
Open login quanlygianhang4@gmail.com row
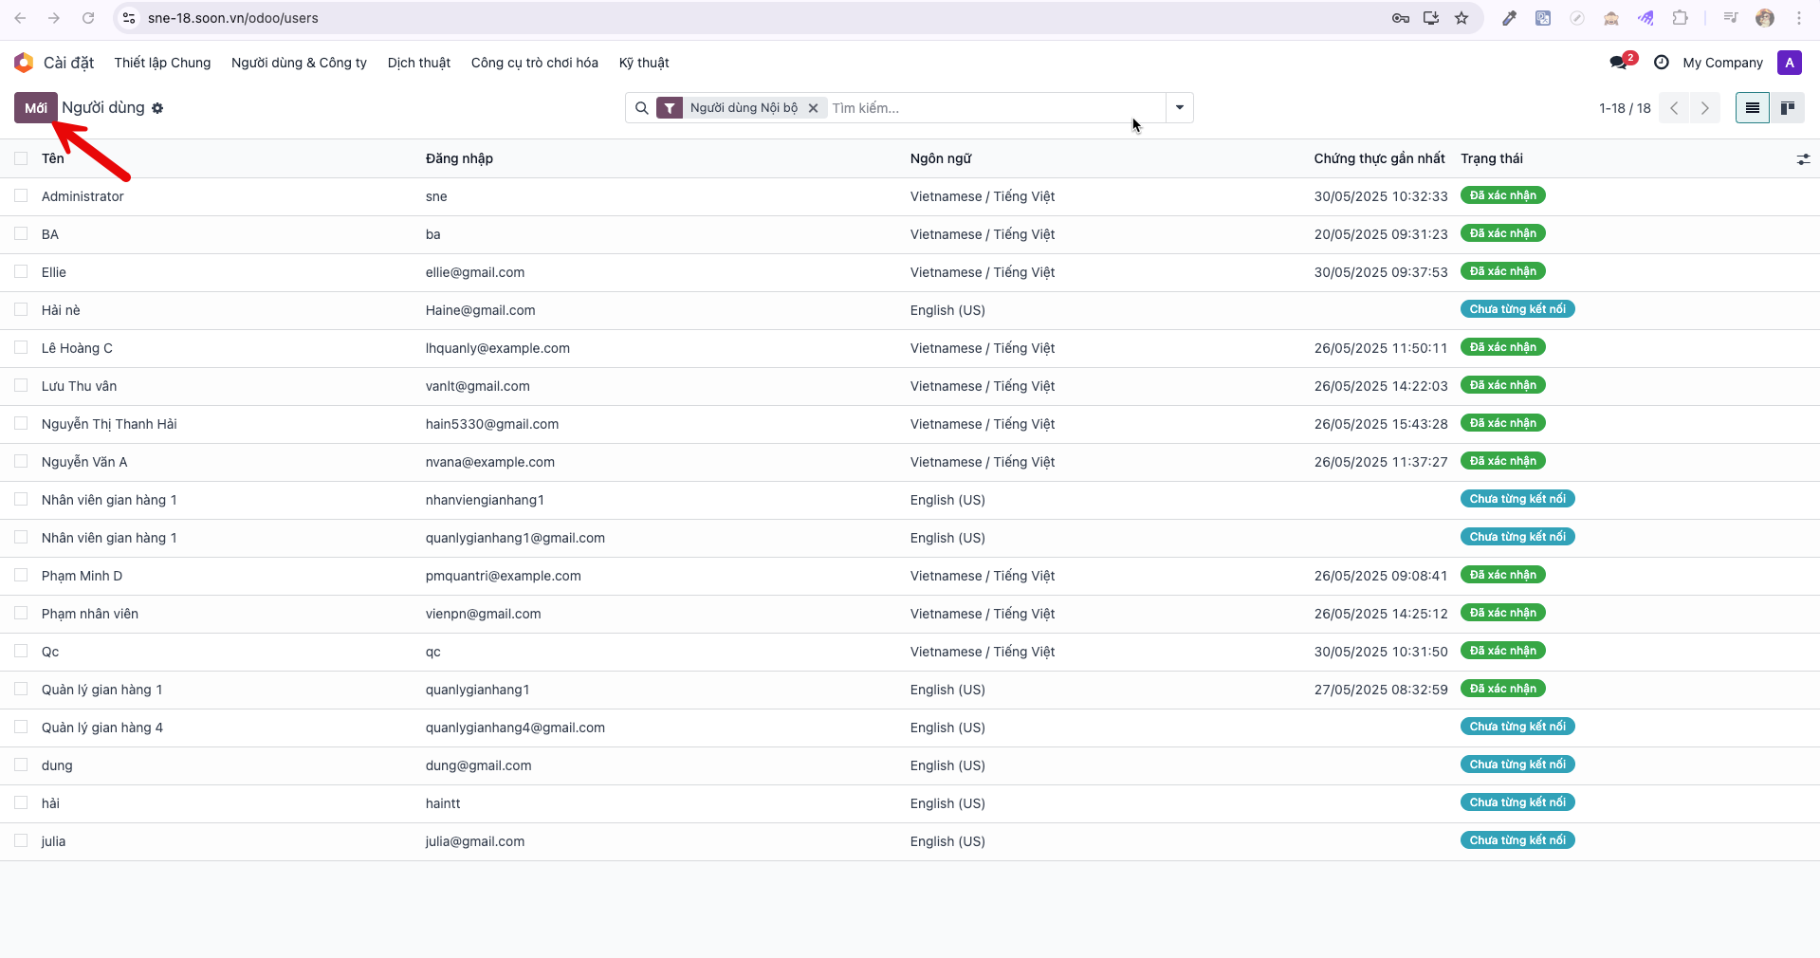pos(515,728)
